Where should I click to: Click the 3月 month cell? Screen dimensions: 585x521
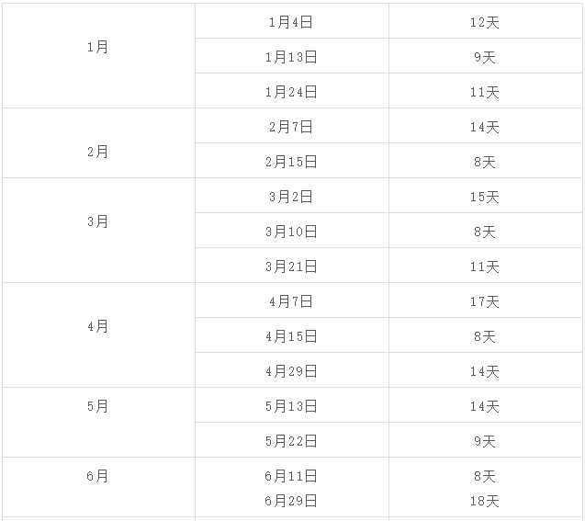(x=98, y=221)
